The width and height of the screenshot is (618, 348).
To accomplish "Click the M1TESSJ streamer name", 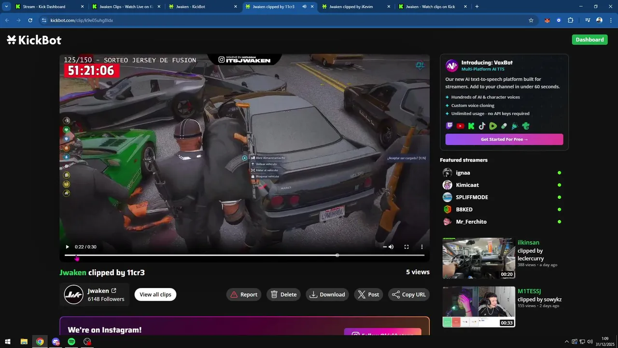I will click(529, 291).
